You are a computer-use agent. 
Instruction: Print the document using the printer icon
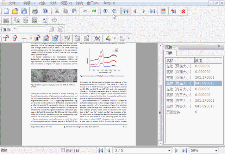(x=35, y=11)
